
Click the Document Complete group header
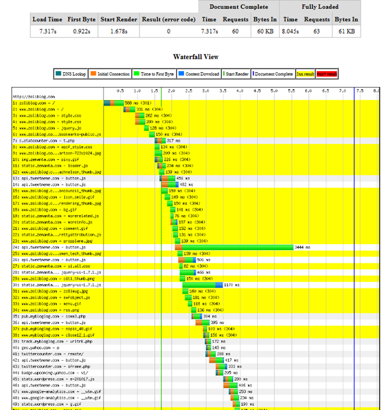(238, 7)
